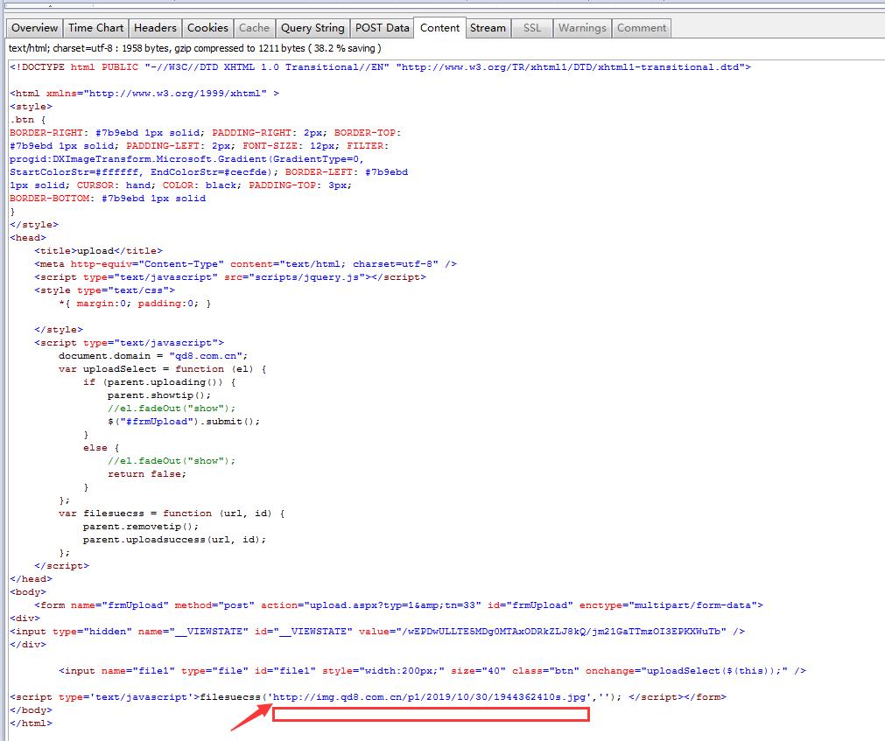Switch to the Query String tab

[313, 28]
